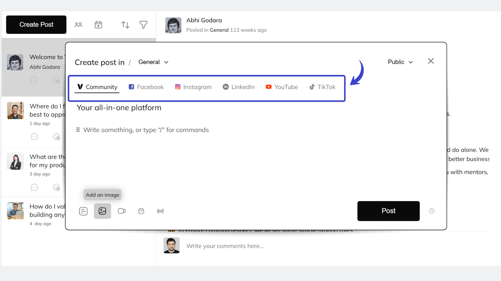
Task: Click the Post button to publish
Action: click(388, 211)
